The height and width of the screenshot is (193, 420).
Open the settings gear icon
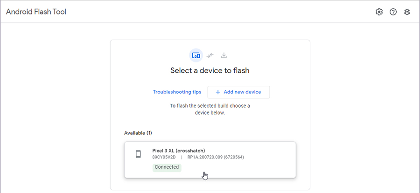[379, 12]
